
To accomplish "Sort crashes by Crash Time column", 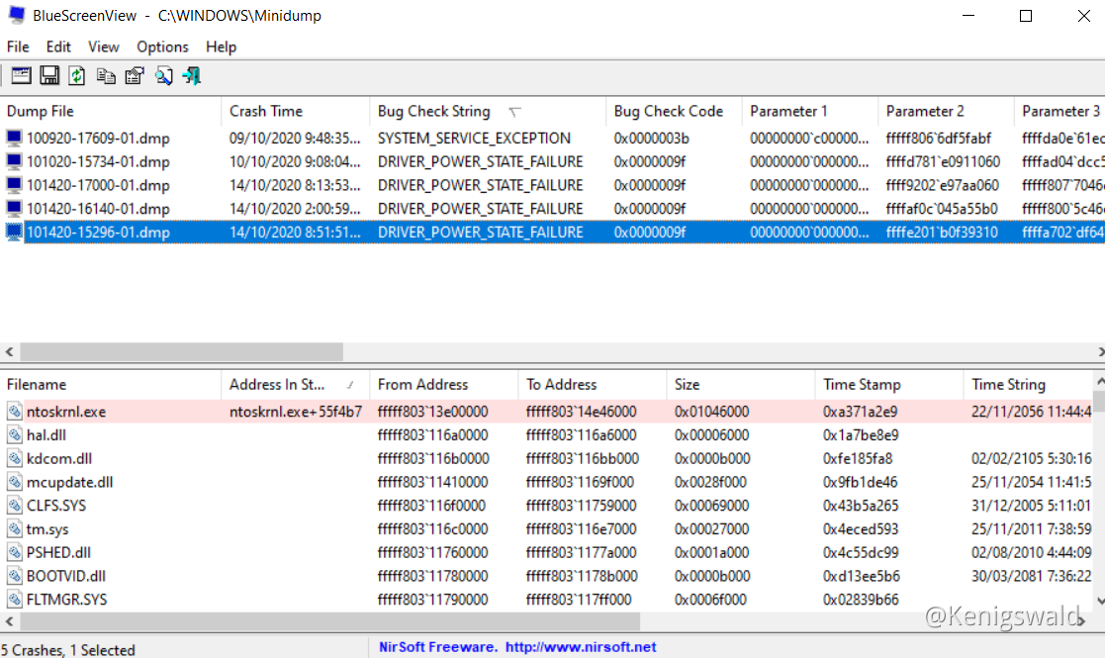I will pos(266,111).
